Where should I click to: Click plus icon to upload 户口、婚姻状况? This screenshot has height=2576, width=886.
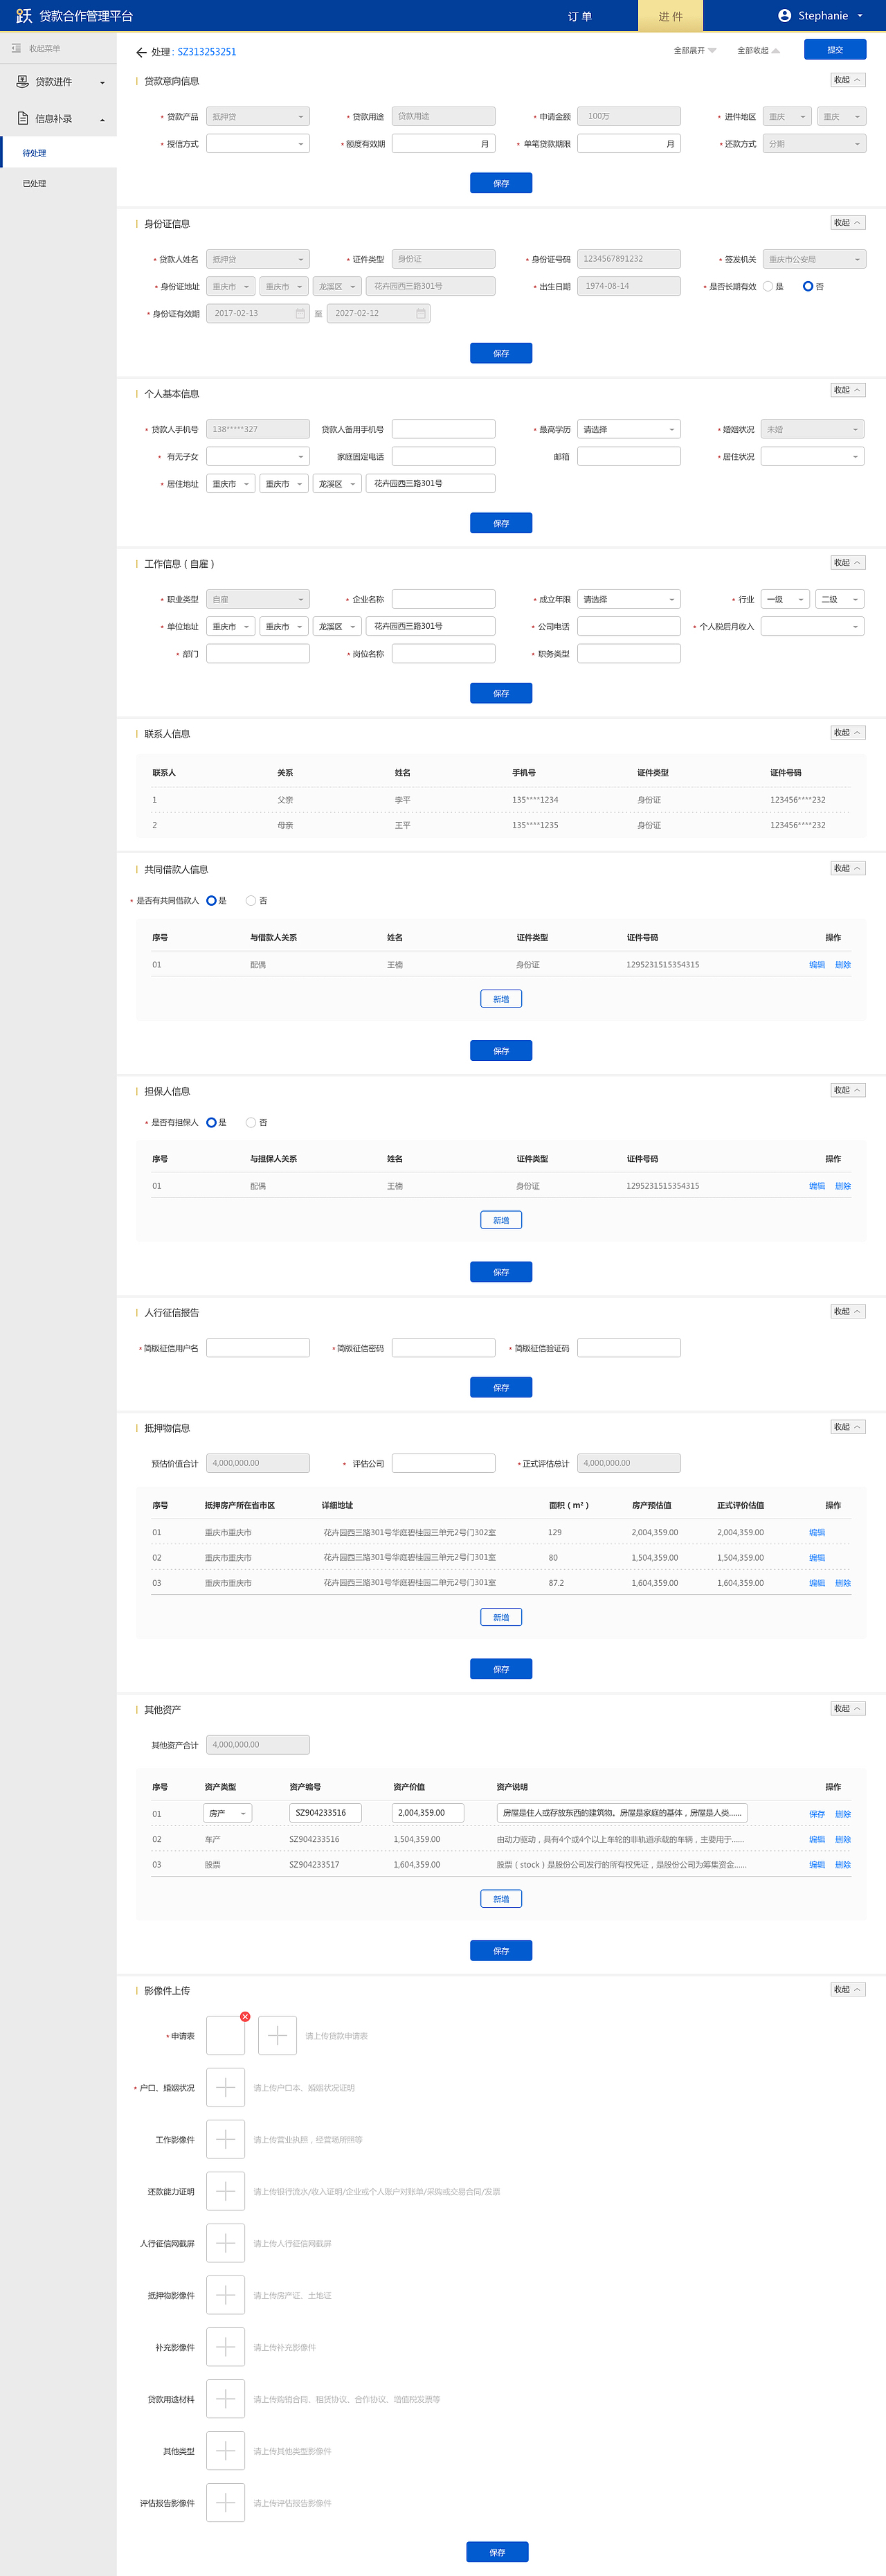click(226, 2088)
